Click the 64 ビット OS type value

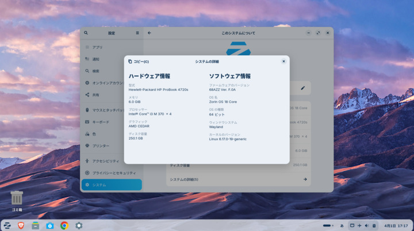tap(217, 114)
